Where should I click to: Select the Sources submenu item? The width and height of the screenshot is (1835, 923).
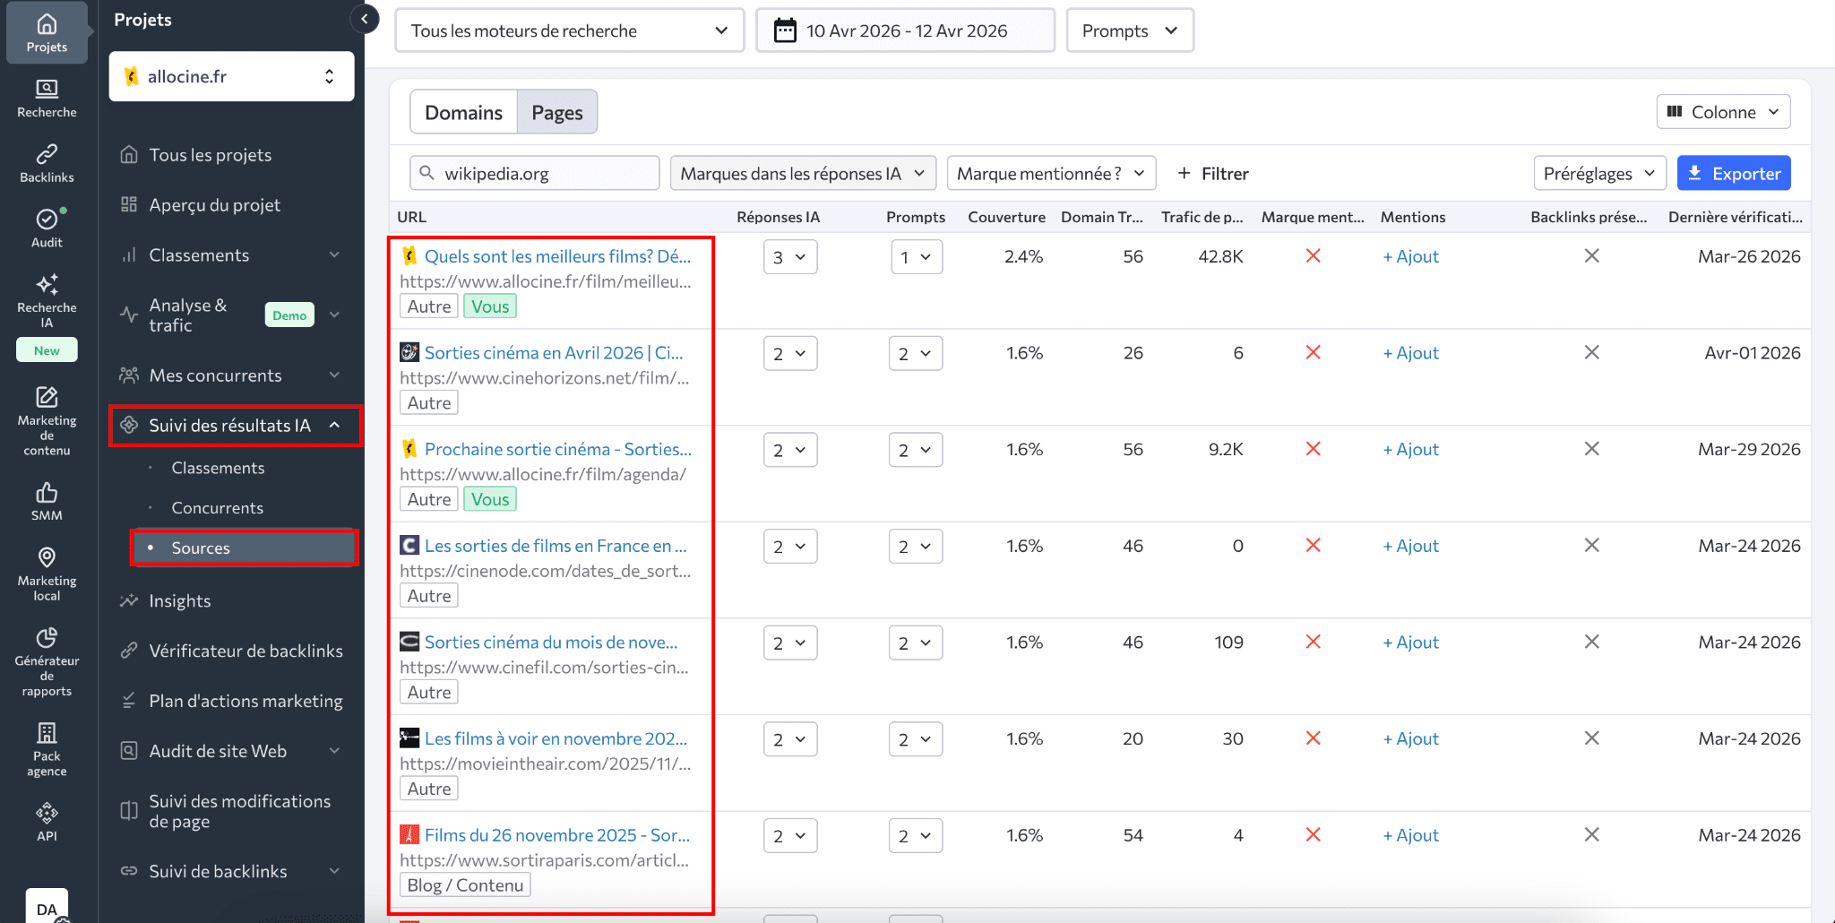pos(245,548)
